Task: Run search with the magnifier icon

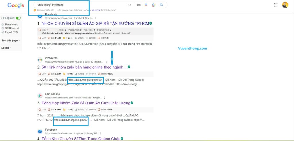Action: pyautogui.click(x=161, y=5)
